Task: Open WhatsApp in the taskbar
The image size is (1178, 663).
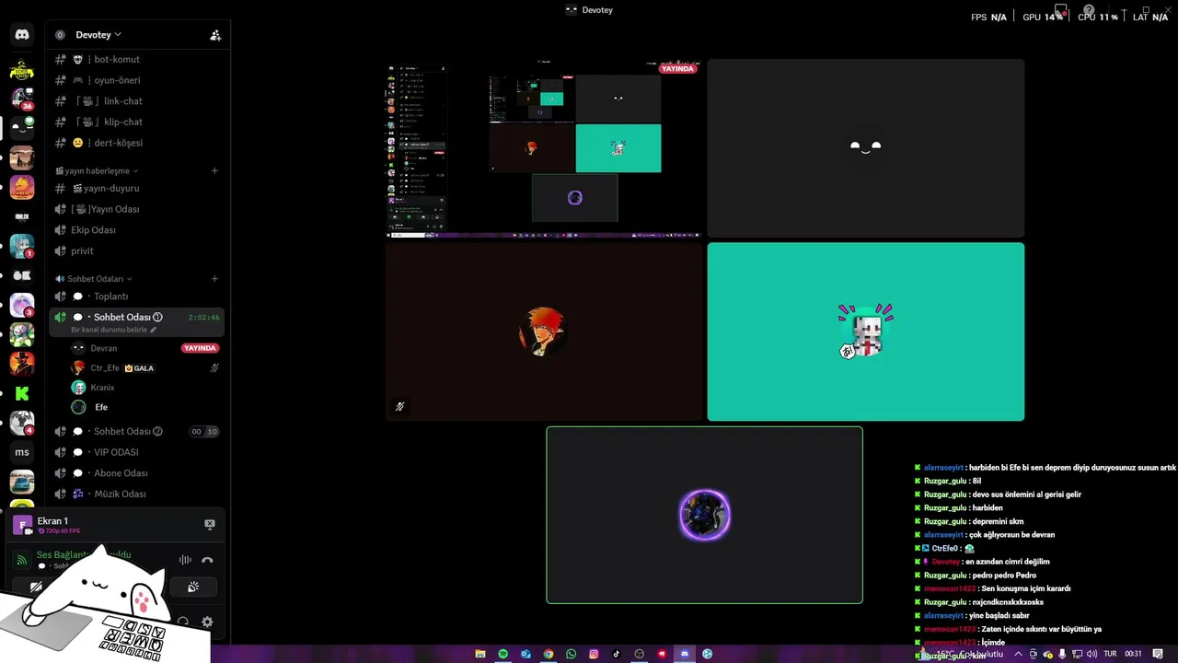Action: coord(571,654)
